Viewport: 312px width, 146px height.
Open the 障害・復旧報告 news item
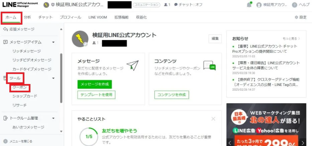tap(266, 65)
